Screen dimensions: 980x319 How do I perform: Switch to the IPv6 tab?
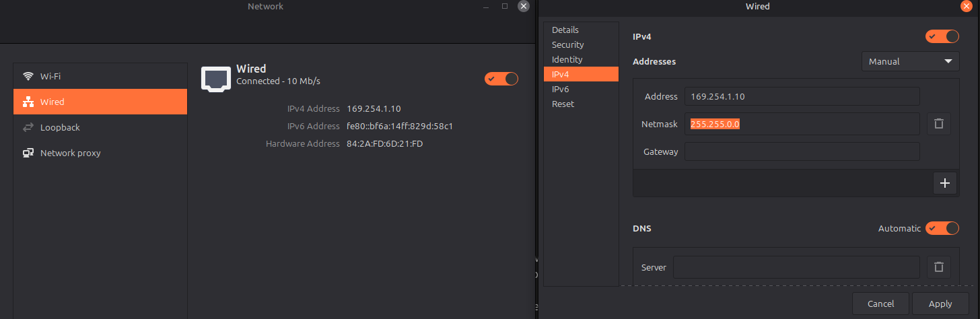[x=561, y=89]
